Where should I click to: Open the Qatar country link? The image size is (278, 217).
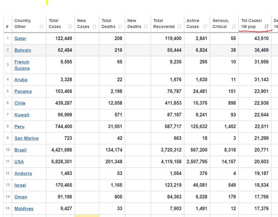(x=20, y=39)
